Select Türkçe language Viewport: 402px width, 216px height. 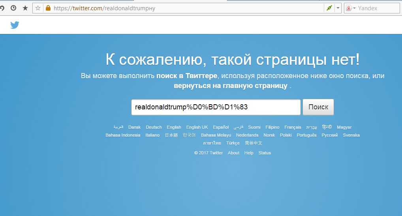[x=233, y=143]
